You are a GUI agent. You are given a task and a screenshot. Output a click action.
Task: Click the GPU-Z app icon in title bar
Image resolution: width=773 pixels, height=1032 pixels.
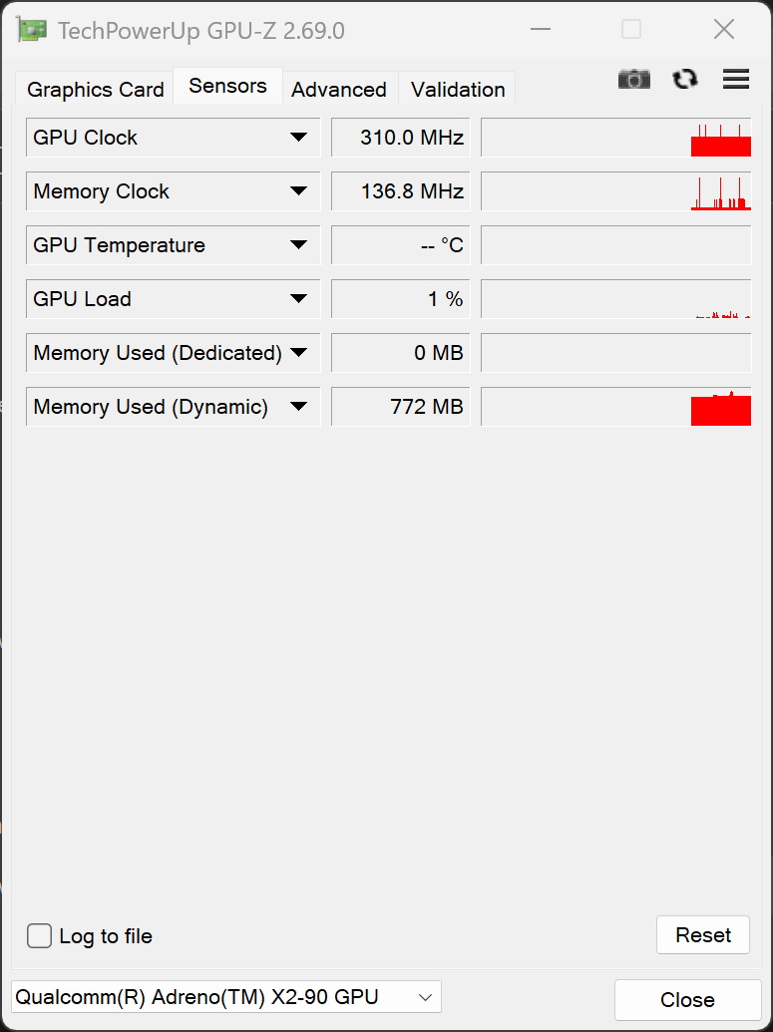(x=31, y=30)
